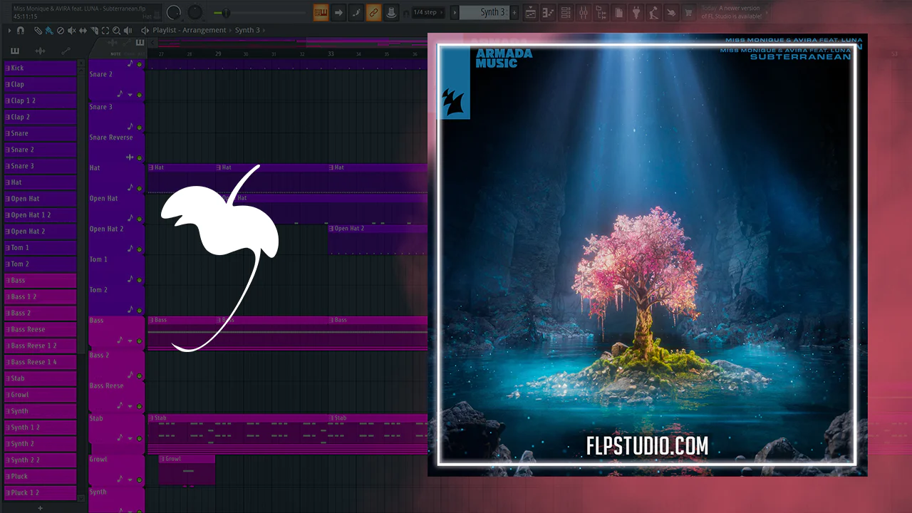
Task: Click the master pitch knob
Action: tap(195, 12)
